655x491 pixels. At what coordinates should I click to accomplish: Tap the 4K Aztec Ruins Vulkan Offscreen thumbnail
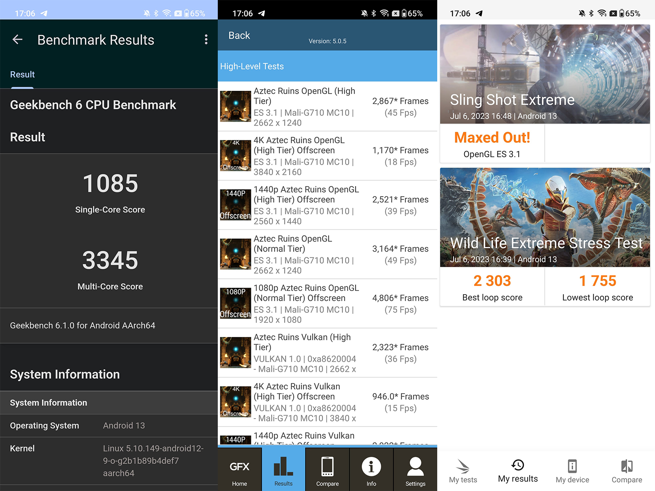[x=235, y=402]
